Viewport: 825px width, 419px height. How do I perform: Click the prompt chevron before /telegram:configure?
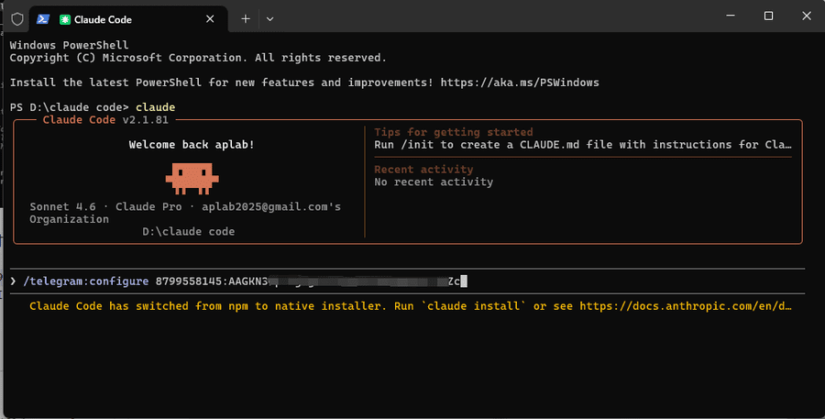(13, 281)
